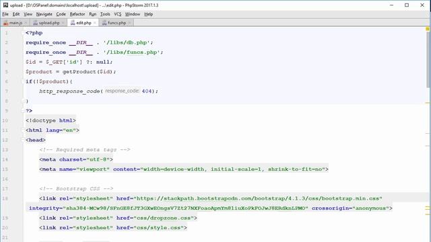Open the Navigate menu
Image resolution: width=431 pixels, height=242 pixels.
(x=44, y=14)
